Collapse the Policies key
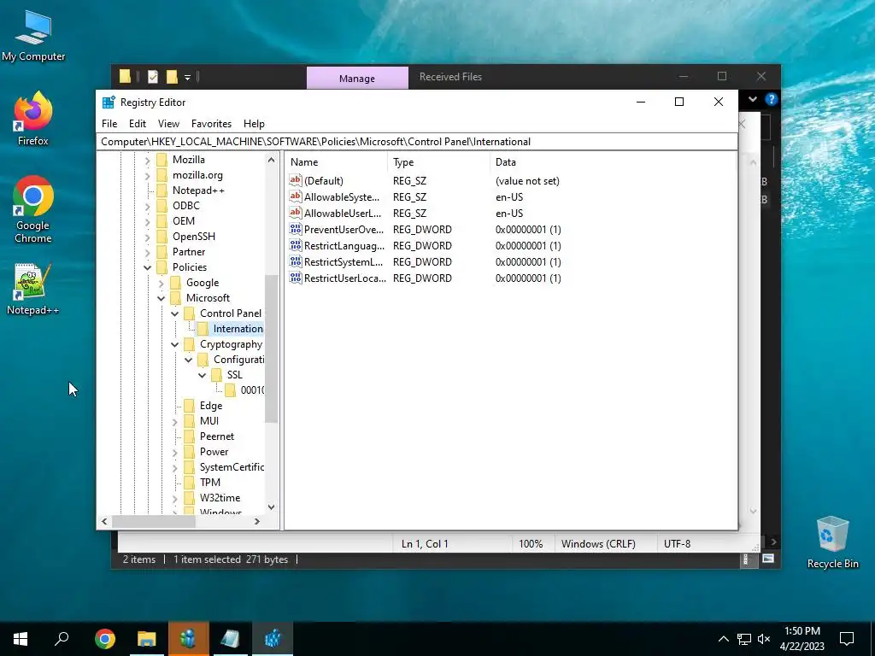Image resolution: width=875 pixels, height=656 pixels. pyautogui.click(x=147, y=267)
